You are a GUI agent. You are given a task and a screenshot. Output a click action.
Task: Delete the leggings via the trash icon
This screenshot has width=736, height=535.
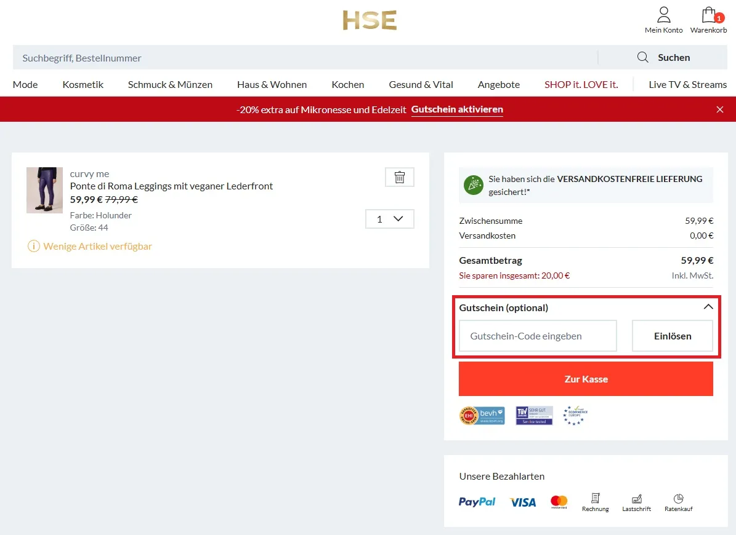tap(399, 176)
